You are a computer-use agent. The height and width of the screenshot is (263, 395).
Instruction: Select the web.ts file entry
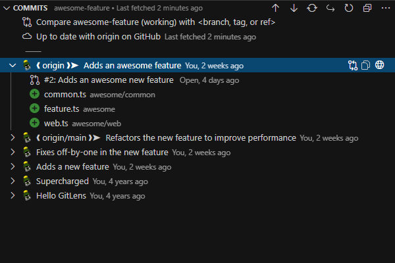tap(56, 124)
